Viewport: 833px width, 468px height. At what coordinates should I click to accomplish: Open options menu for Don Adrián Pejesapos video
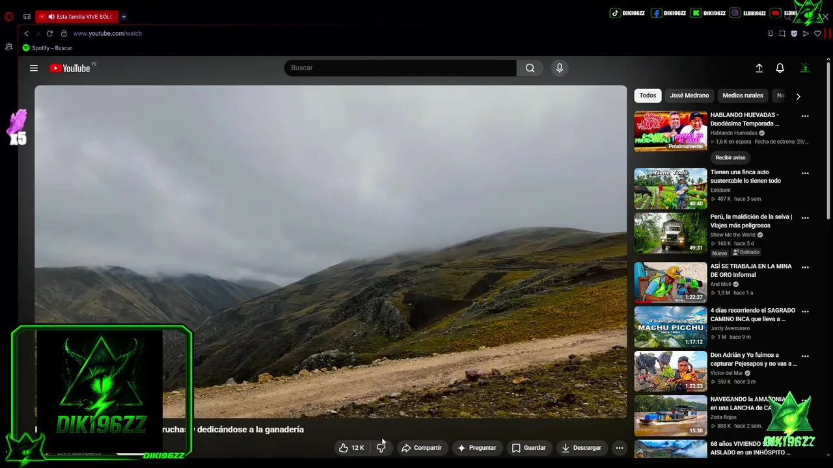click(805, 356)
